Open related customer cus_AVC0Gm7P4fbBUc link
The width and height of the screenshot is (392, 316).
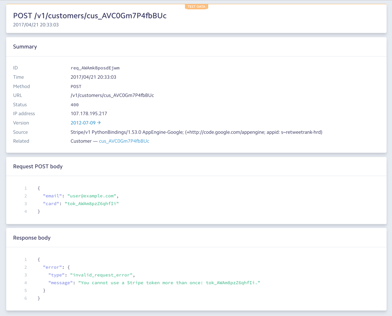tap(124, 141)
